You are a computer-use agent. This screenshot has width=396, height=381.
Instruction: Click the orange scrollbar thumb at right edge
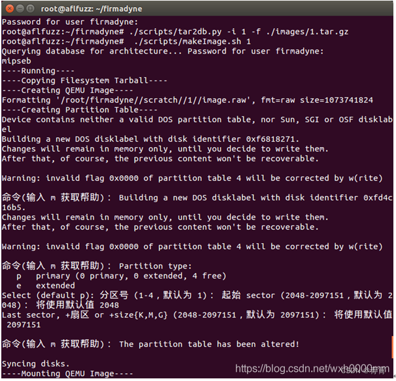tap(393, 347)
